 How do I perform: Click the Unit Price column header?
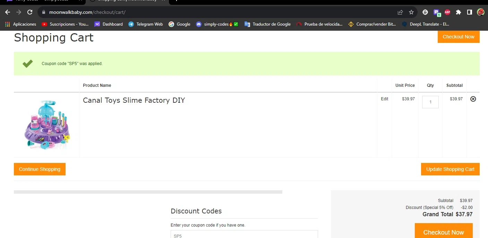coord(405,85)
